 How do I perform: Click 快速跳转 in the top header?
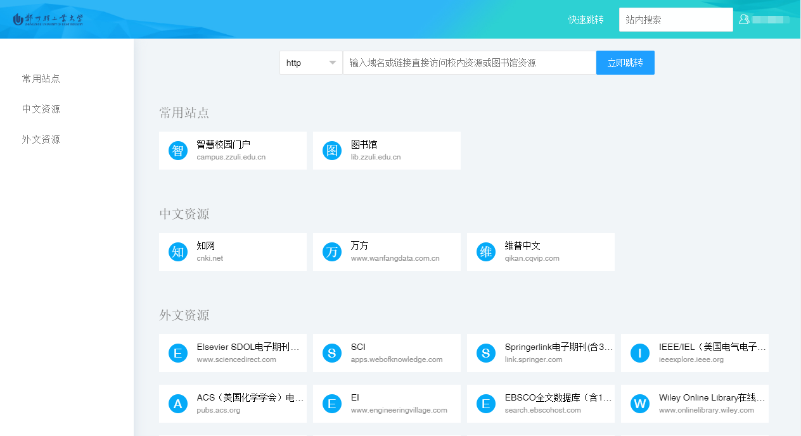(586, 20)
